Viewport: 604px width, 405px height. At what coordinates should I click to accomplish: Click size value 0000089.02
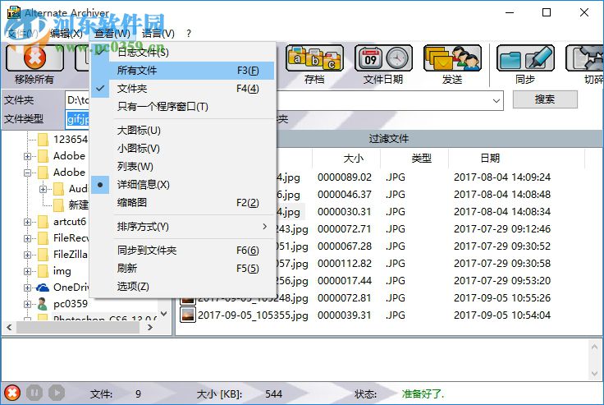point(345,177)
